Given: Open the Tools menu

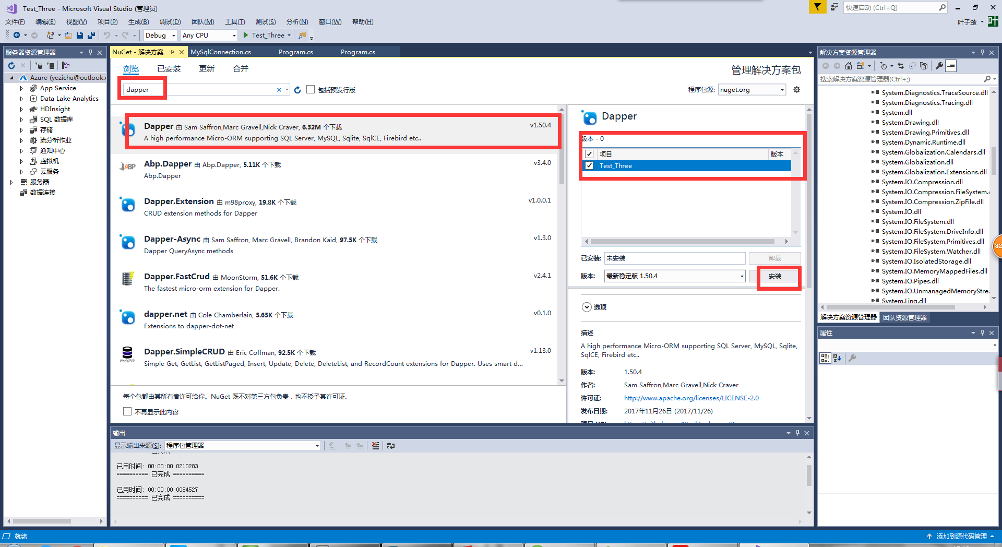Looking at the screenshot, I should (x=235, y=21).
